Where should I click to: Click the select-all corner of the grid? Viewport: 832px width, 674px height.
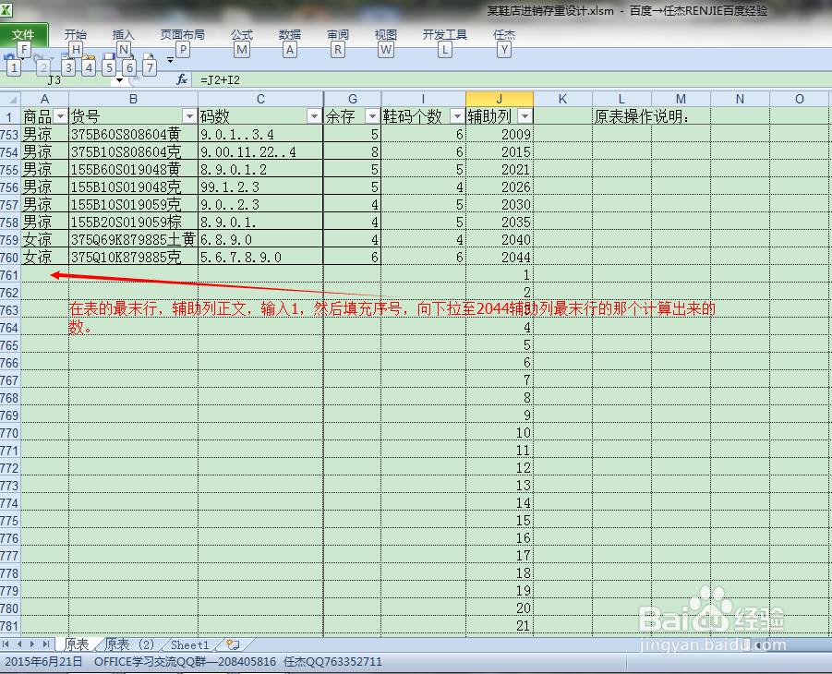click(10, 99)
